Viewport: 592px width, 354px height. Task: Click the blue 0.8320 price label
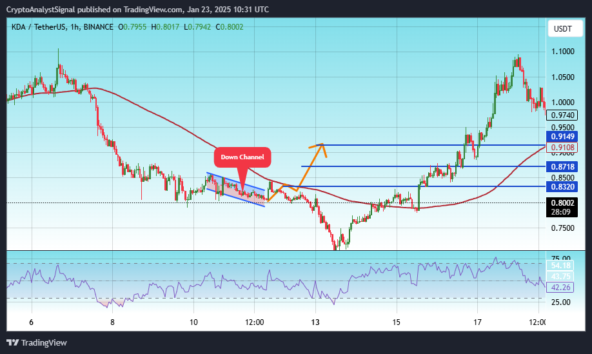(x=562, y=186)
